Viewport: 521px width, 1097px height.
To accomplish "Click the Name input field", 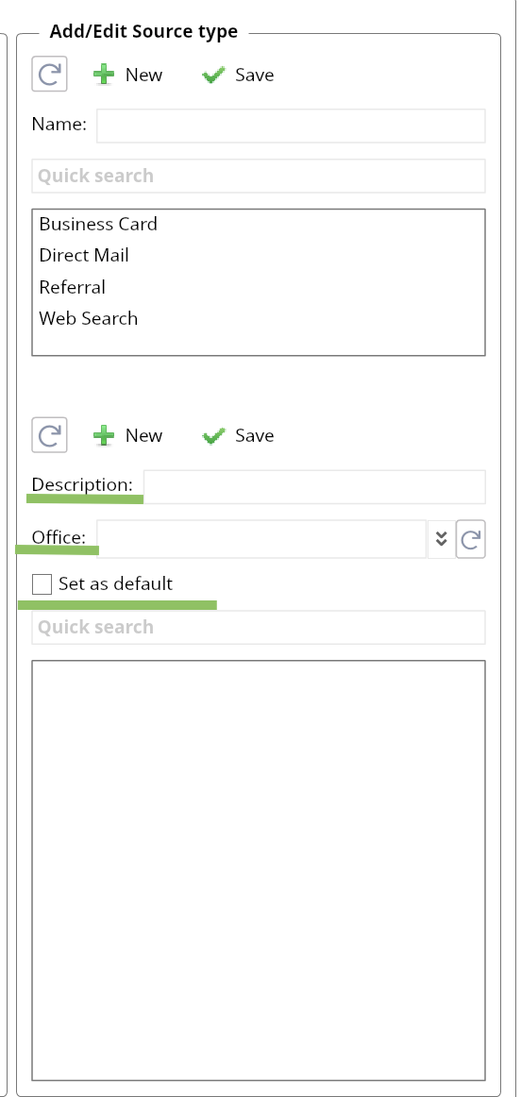I will click(291, 126).
